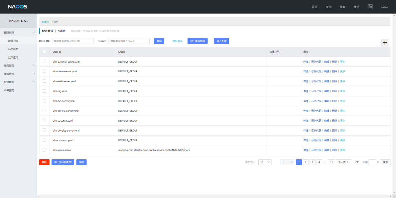Open 更多 for alm-views-server.yaml row
396x198 pixels.
coord(343,71)
